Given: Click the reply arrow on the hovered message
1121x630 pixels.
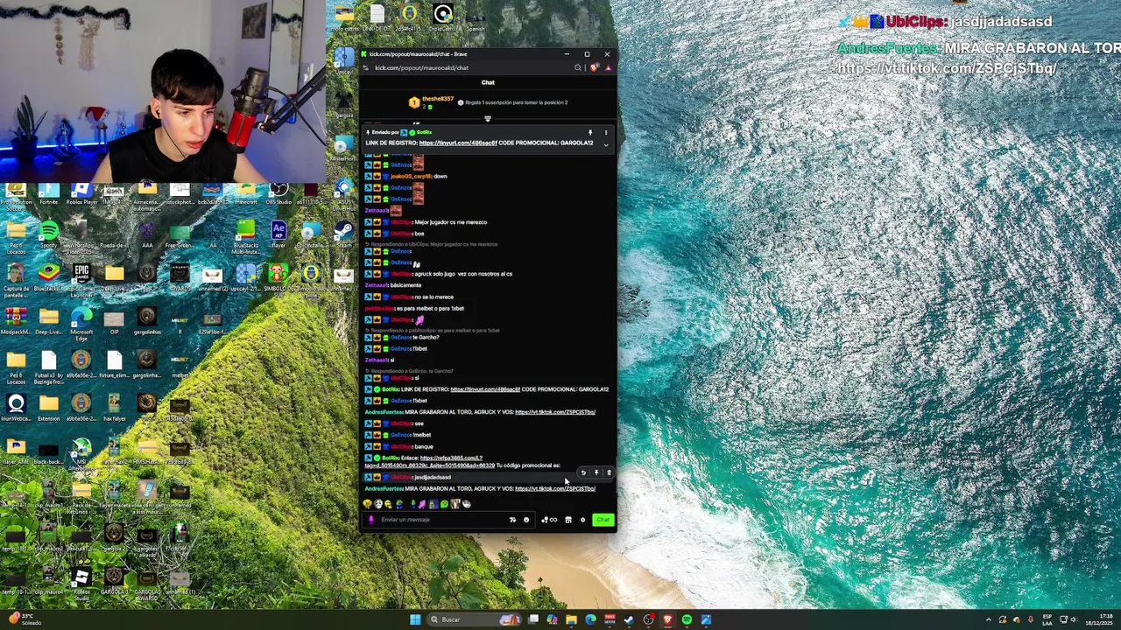Looking at the screenshot, I should pos(584,472).
